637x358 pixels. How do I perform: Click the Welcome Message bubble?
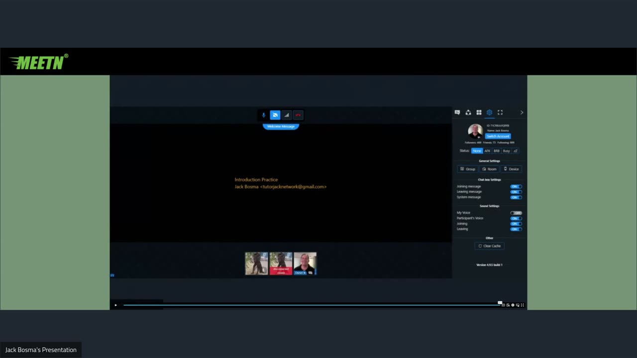[x=281, y=126]
